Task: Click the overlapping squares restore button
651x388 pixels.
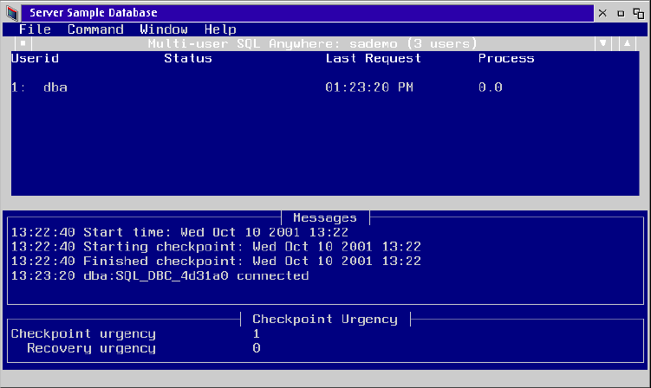Action: tap(639, 13)
